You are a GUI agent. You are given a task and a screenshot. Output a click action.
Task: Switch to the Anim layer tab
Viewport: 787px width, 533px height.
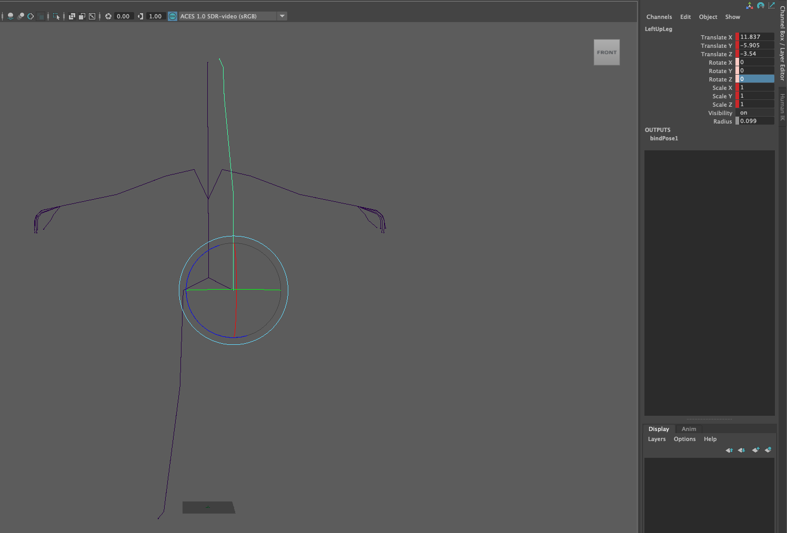[689, 429]
